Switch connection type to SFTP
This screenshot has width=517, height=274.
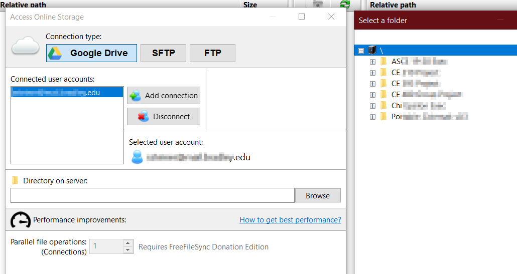[163, 53]
